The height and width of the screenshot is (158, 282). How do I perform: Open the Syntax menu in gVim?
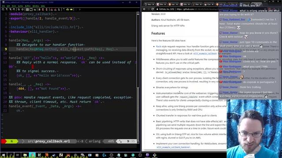(21, 6)
